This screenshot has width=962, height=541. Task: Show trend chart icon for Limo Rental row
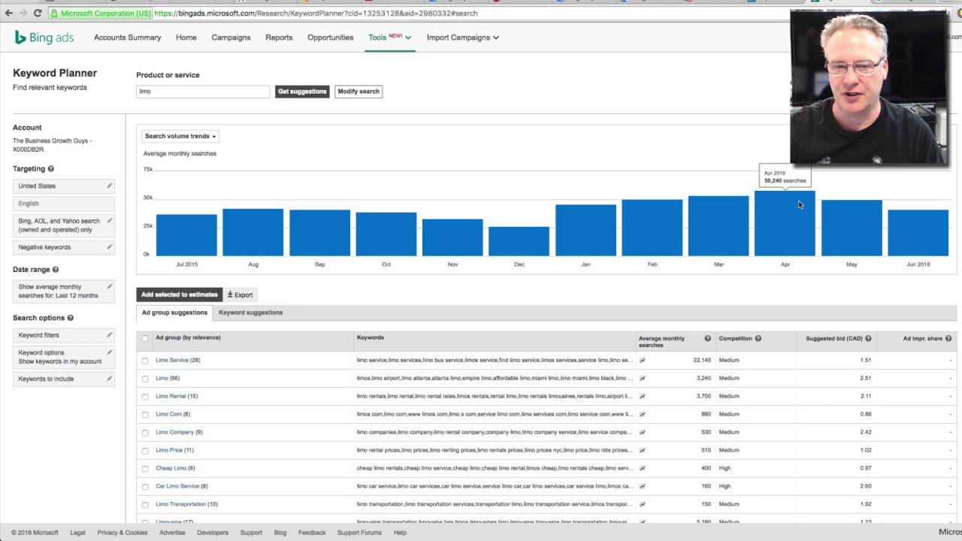click(x=642, y=396)
